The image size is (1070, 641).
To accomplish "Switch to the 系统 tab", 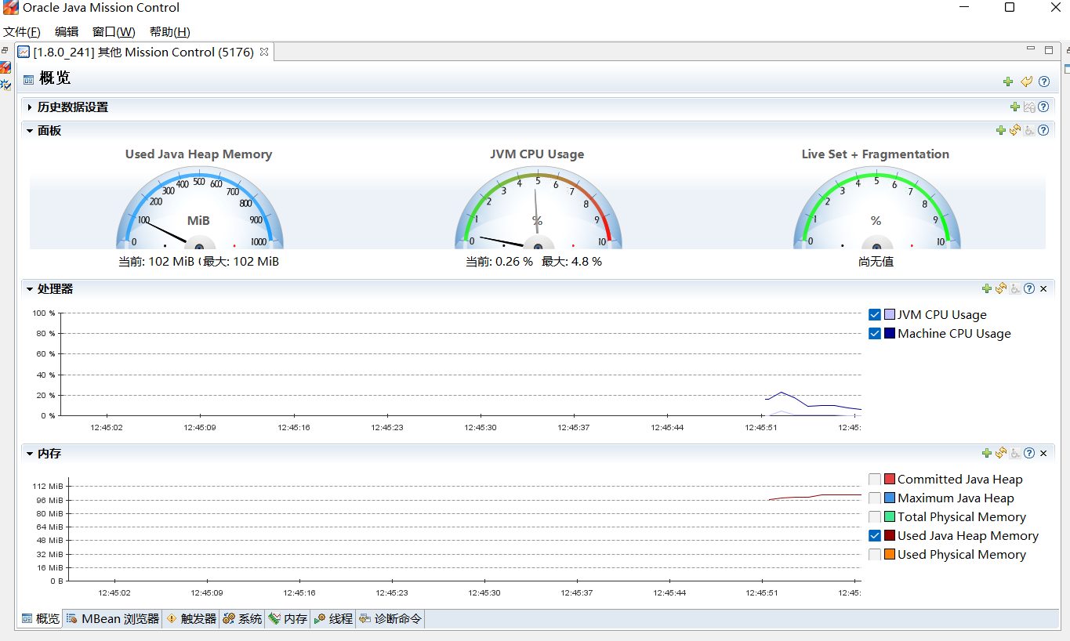I will (242, 619).
